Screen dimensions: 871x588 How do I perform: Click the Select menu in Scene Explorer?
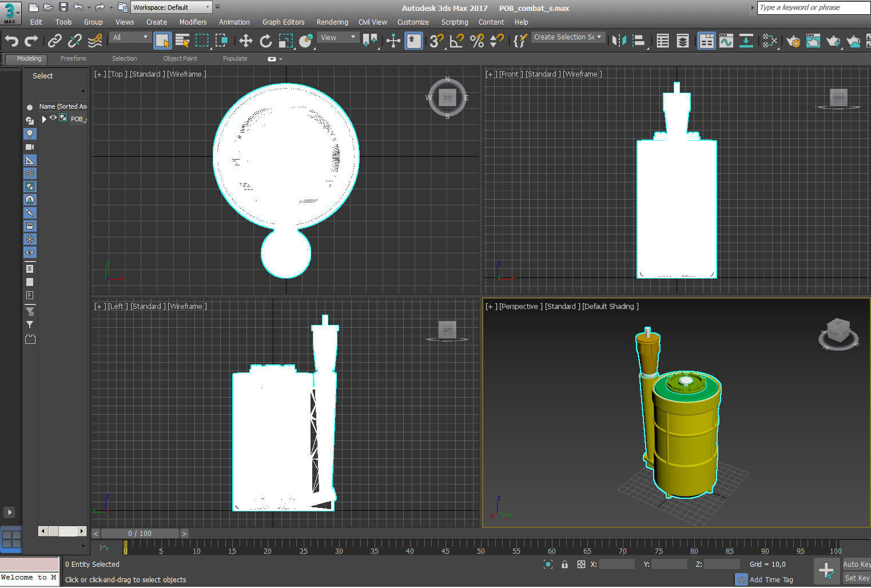(42, 76)
